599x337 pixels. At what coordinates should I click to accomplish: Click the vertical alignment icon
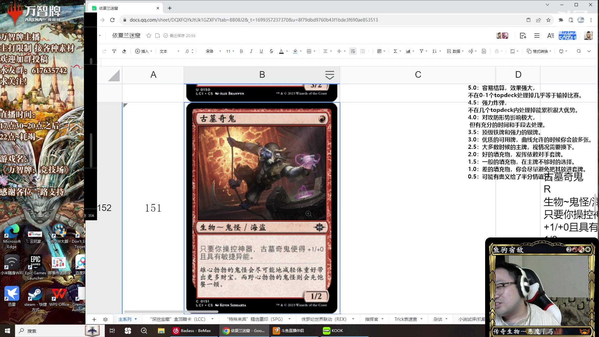339,51
